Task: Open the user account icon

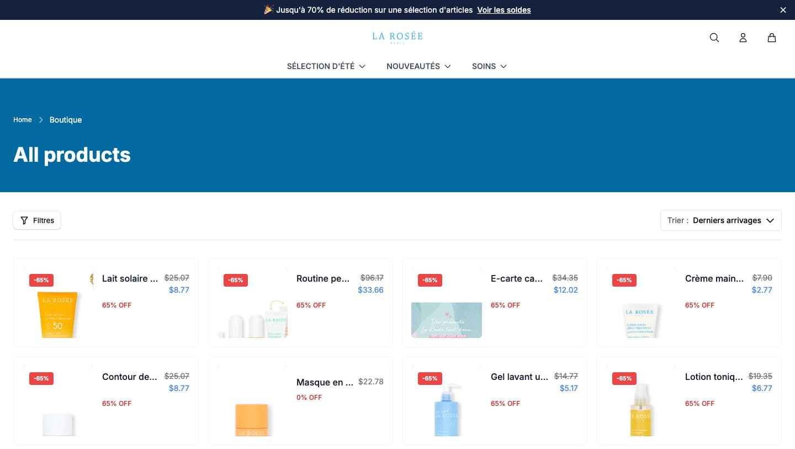Action: [x=743, y=38]
